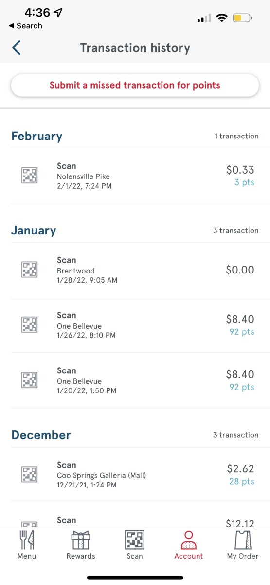
Task: Open the My Order bag icon
Action: coord(243,540)
